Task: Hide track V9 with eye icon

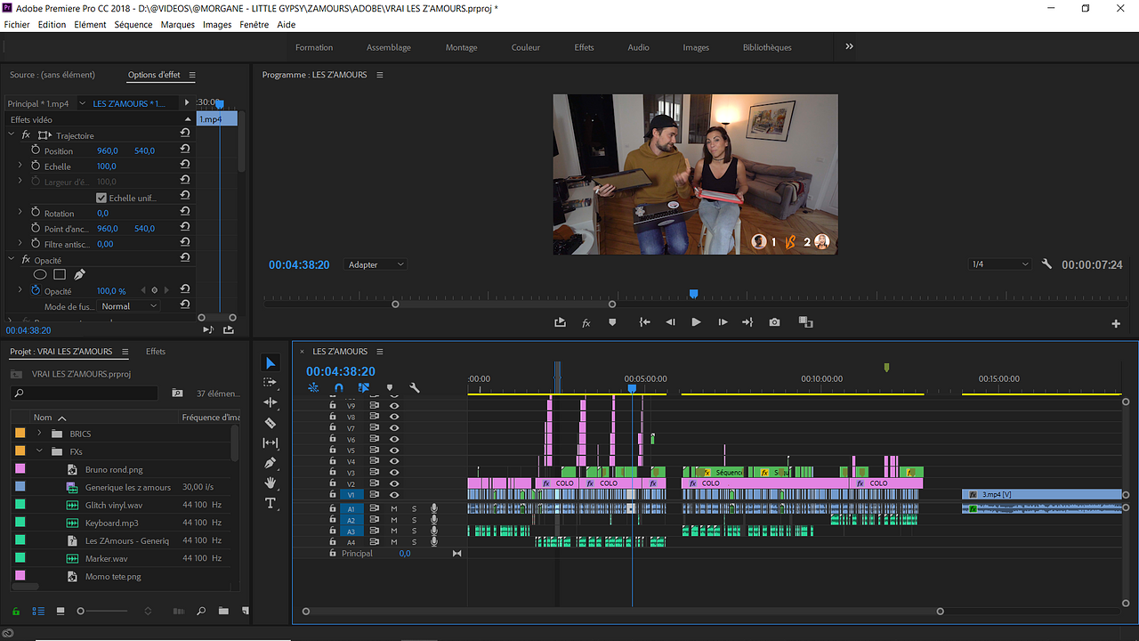Action: point(394,405)
